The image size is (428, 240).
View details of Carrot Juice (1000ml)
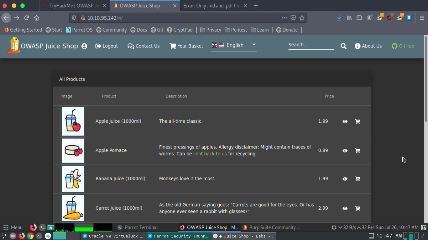(x=345, y=208)
